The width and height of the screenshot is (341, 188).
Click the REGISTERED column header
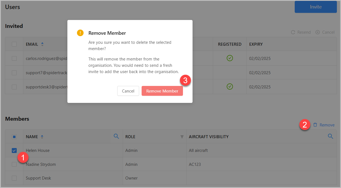(230, 44)
